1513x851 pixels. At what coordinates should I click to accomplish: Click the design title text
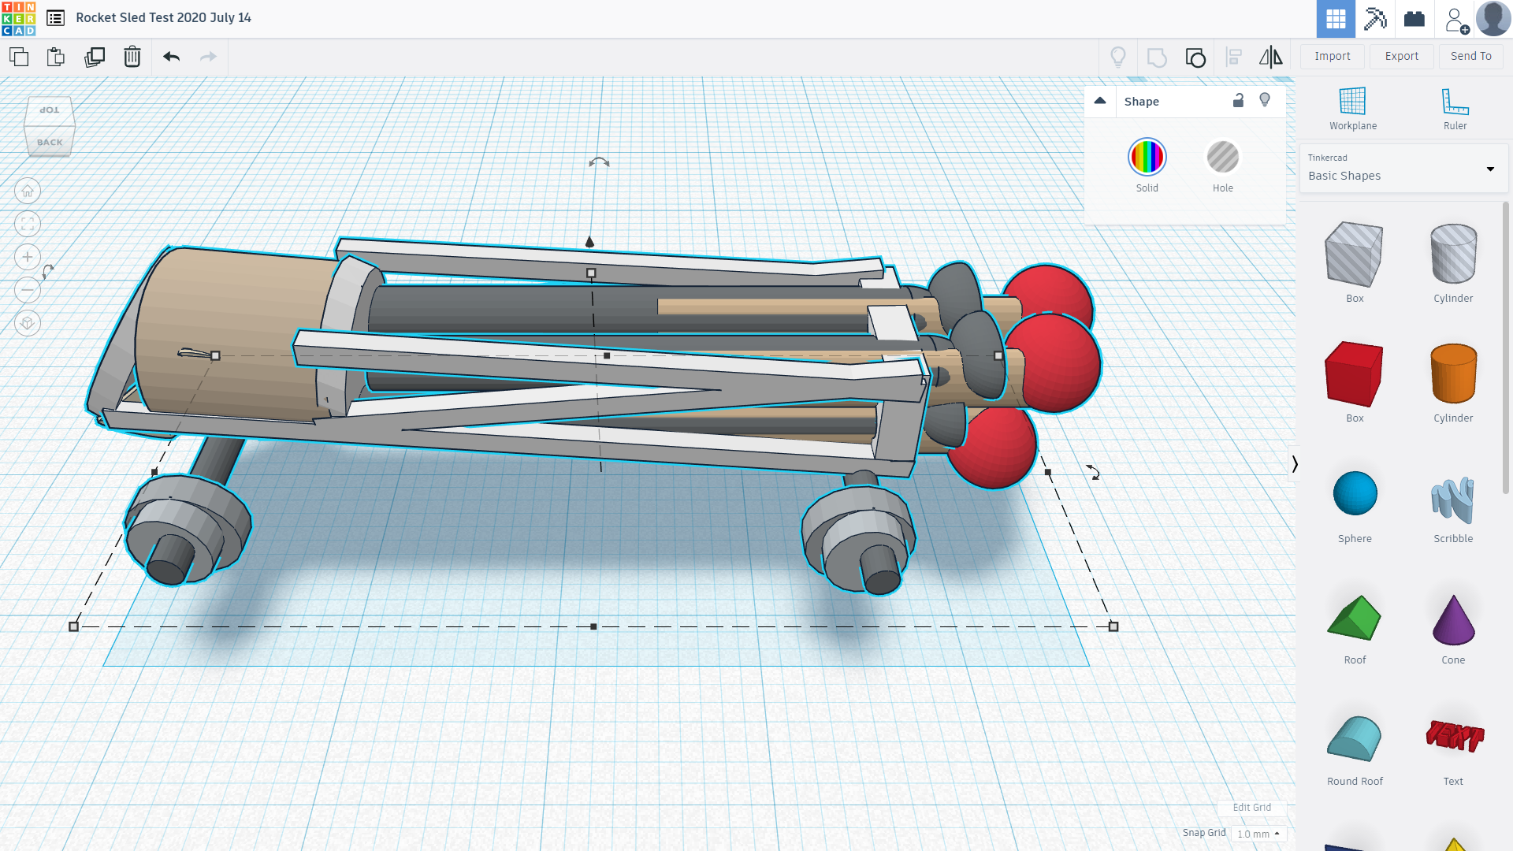pyautogui.click(x=163, y=17)
